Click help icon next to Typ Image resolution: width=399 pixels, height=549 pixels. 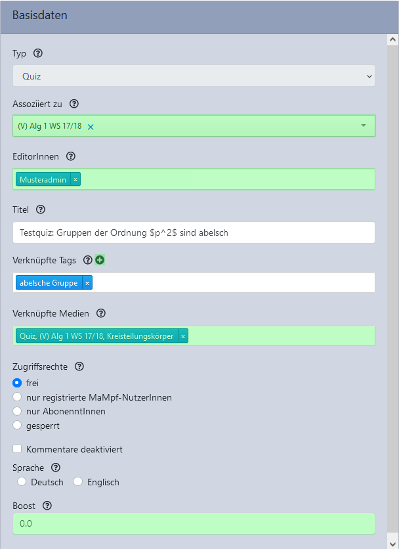click(x=38, y=54)
